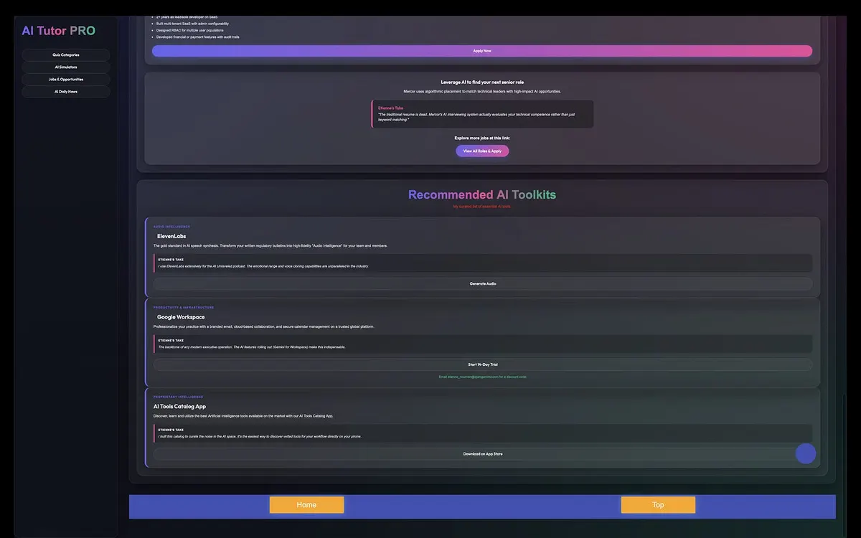
Task: Click 'Explore more jobs at this link:' text
Action: pyautogui.click(x=482, y=138)
